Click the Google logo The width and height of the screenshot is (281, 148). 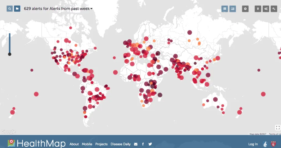(8, 132)
